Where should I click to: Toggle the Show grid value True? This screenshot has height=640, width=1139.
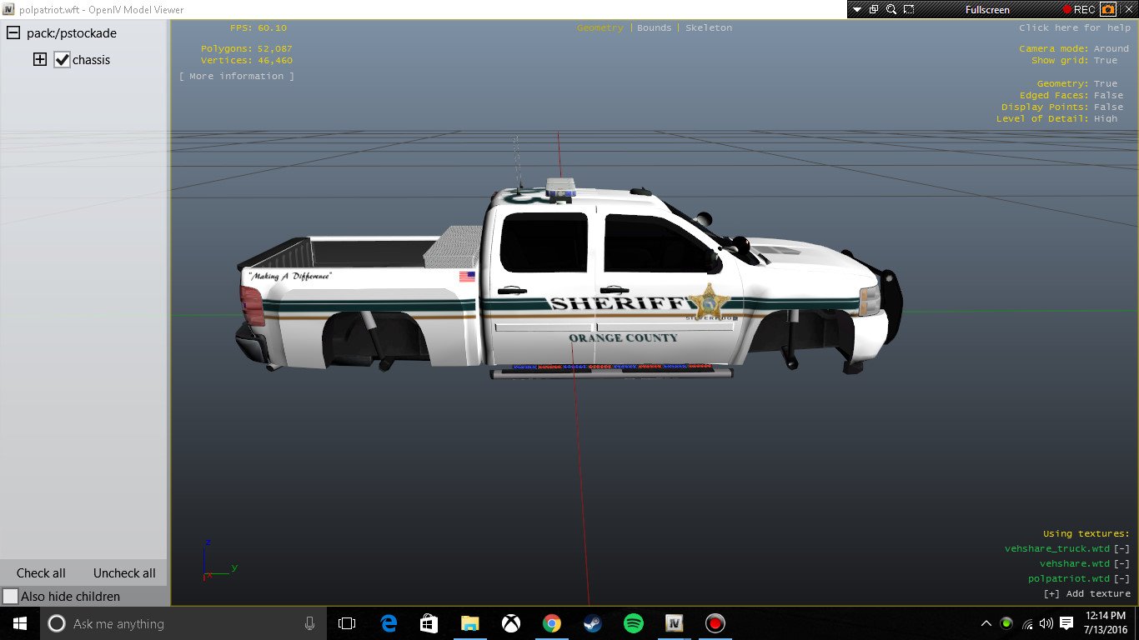pos(1106,61)
